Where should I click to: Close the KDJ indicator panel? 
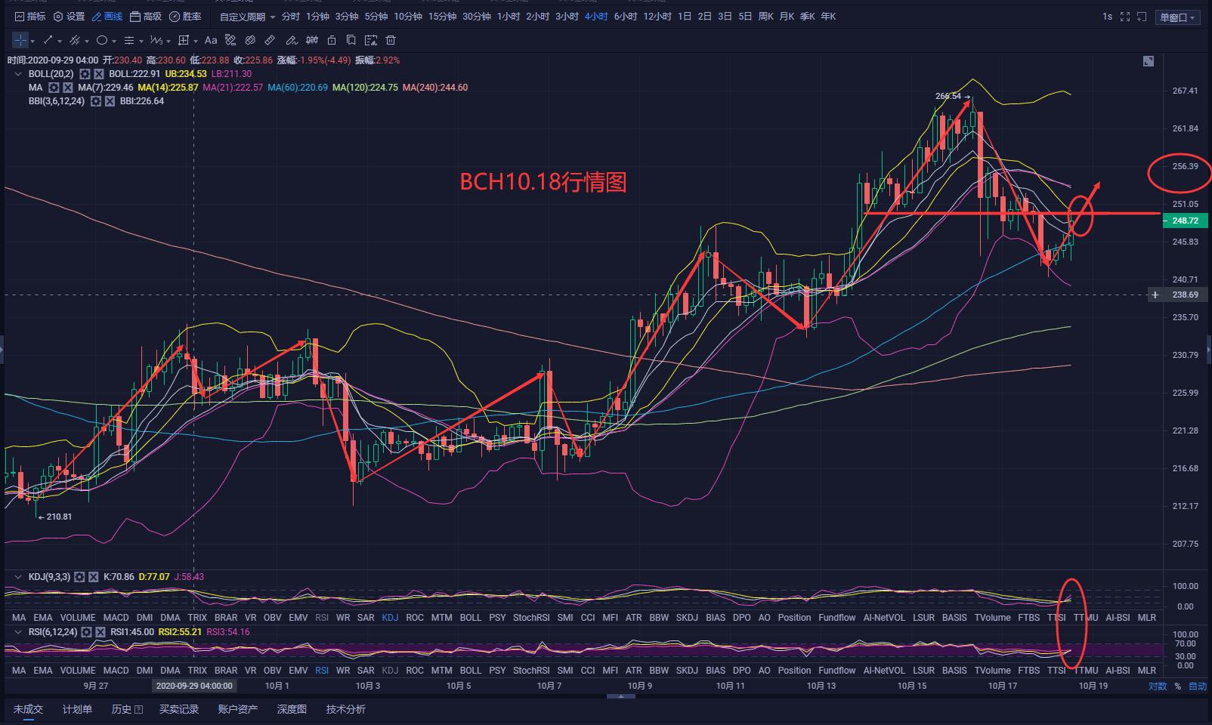(93, 577)
